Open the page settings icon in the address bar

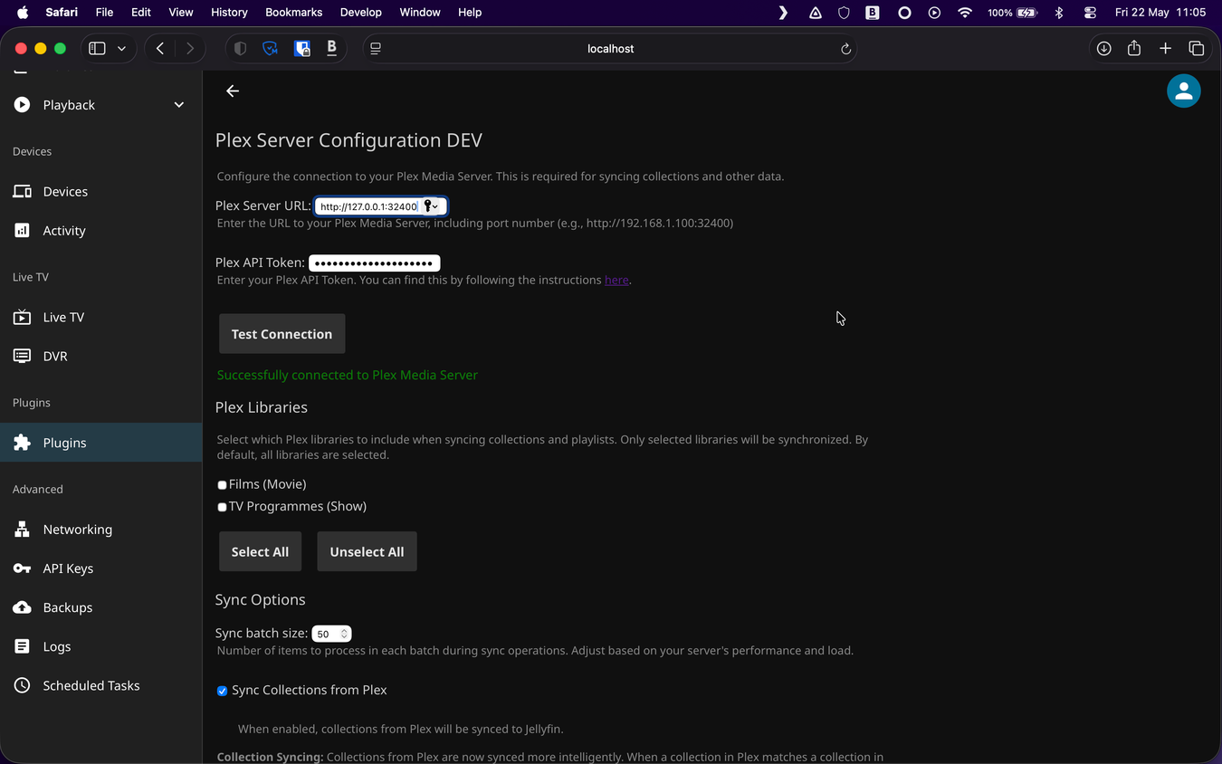(x=376, y=49)
